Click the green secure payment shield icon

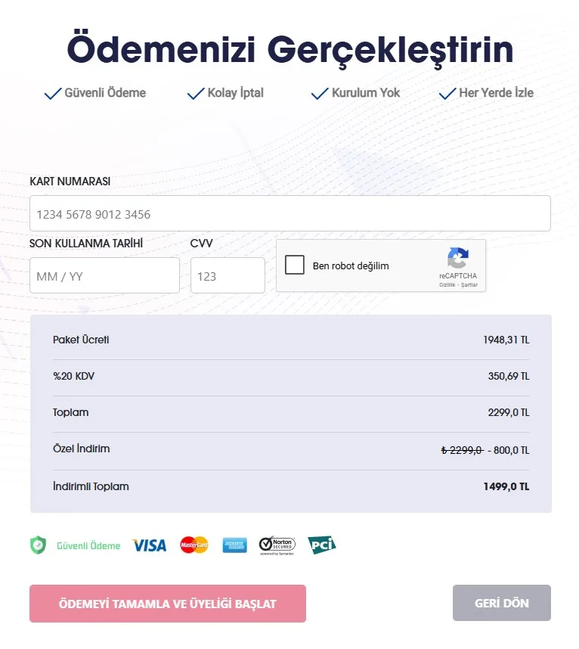38,545
